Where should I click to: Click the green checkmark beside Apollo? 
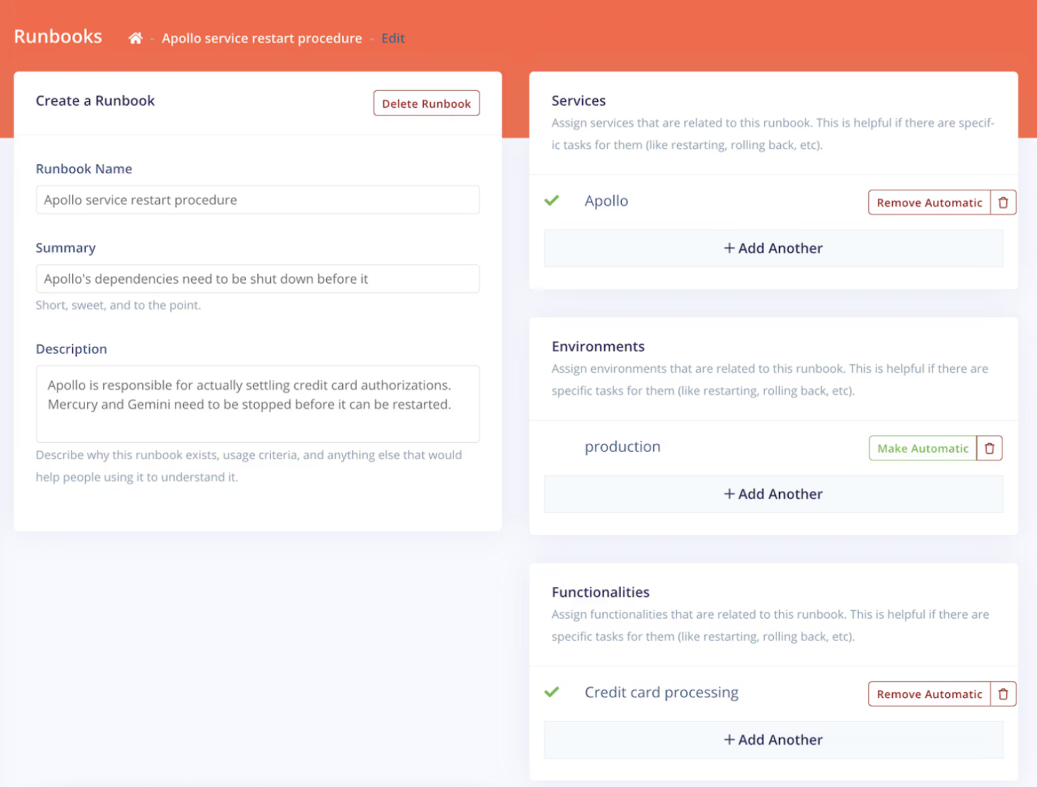tap(552, 201)
